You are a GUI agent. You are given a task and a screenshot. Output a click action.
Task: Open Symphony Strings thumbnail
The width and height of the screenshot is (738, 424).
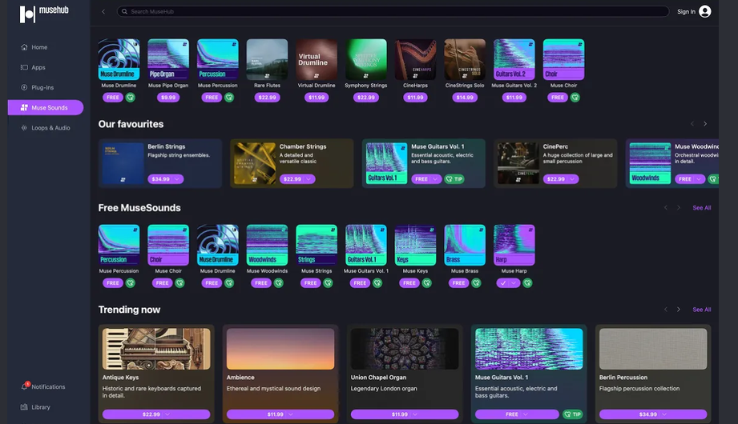365,59
